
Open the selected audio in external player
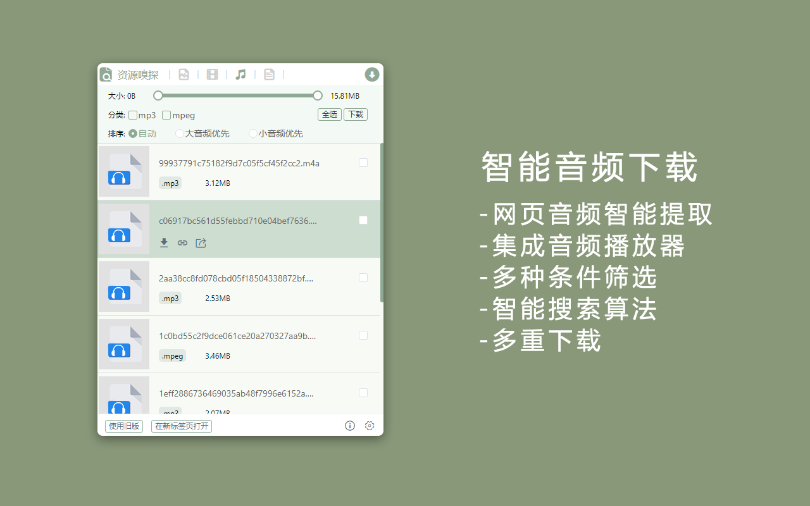point(201,242)
